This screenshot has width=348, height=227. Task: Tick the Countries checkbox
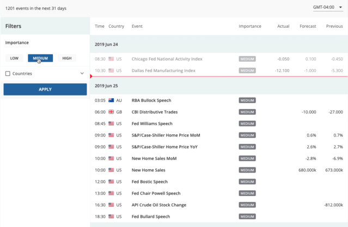(x=8, y=73)
